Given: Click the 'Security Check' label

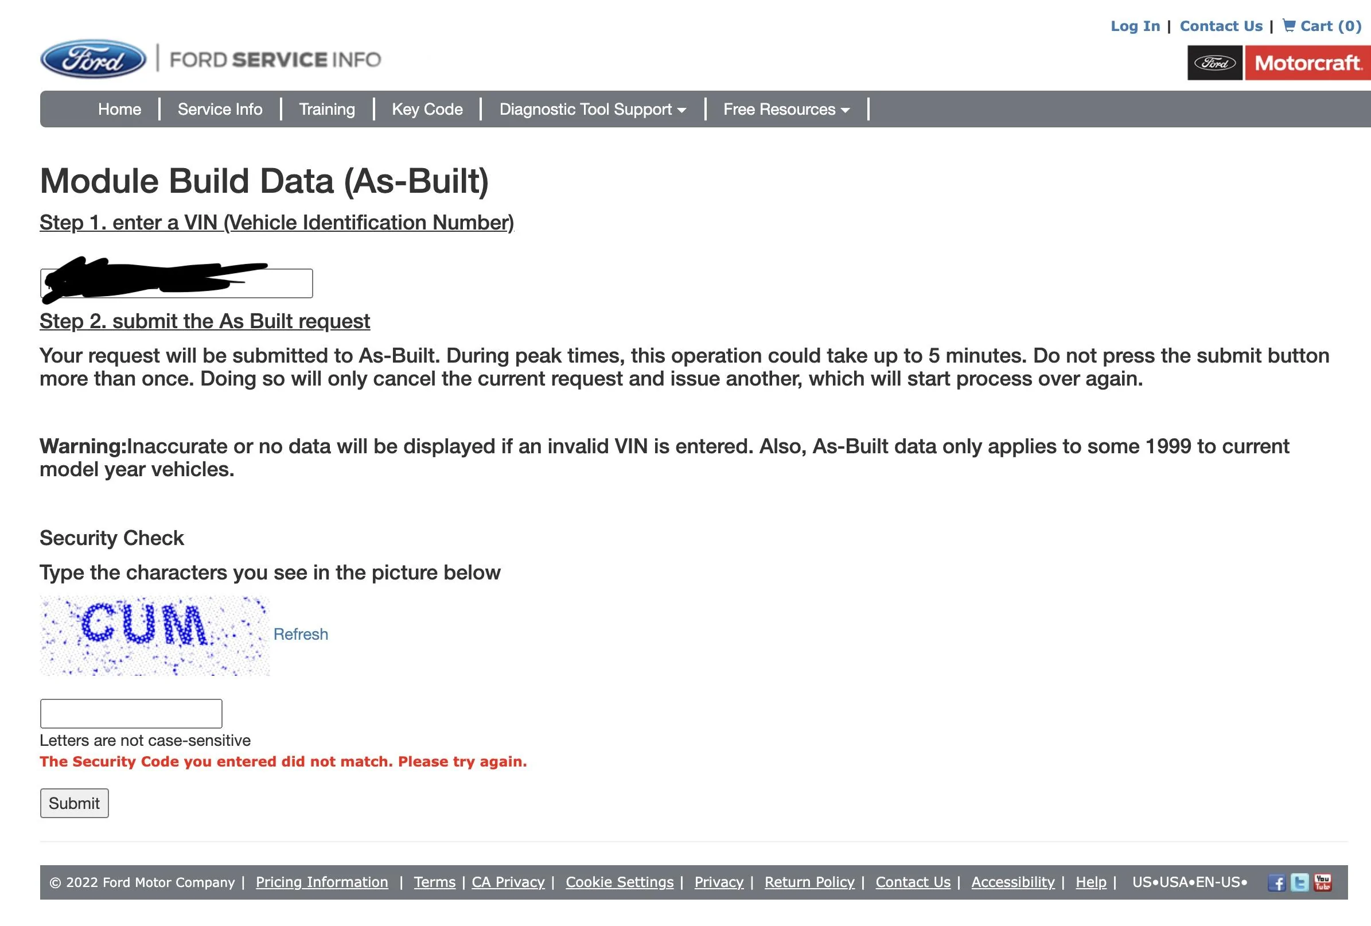Looking at the screenshot, I should pyautogui.click(x=112, y=538).
